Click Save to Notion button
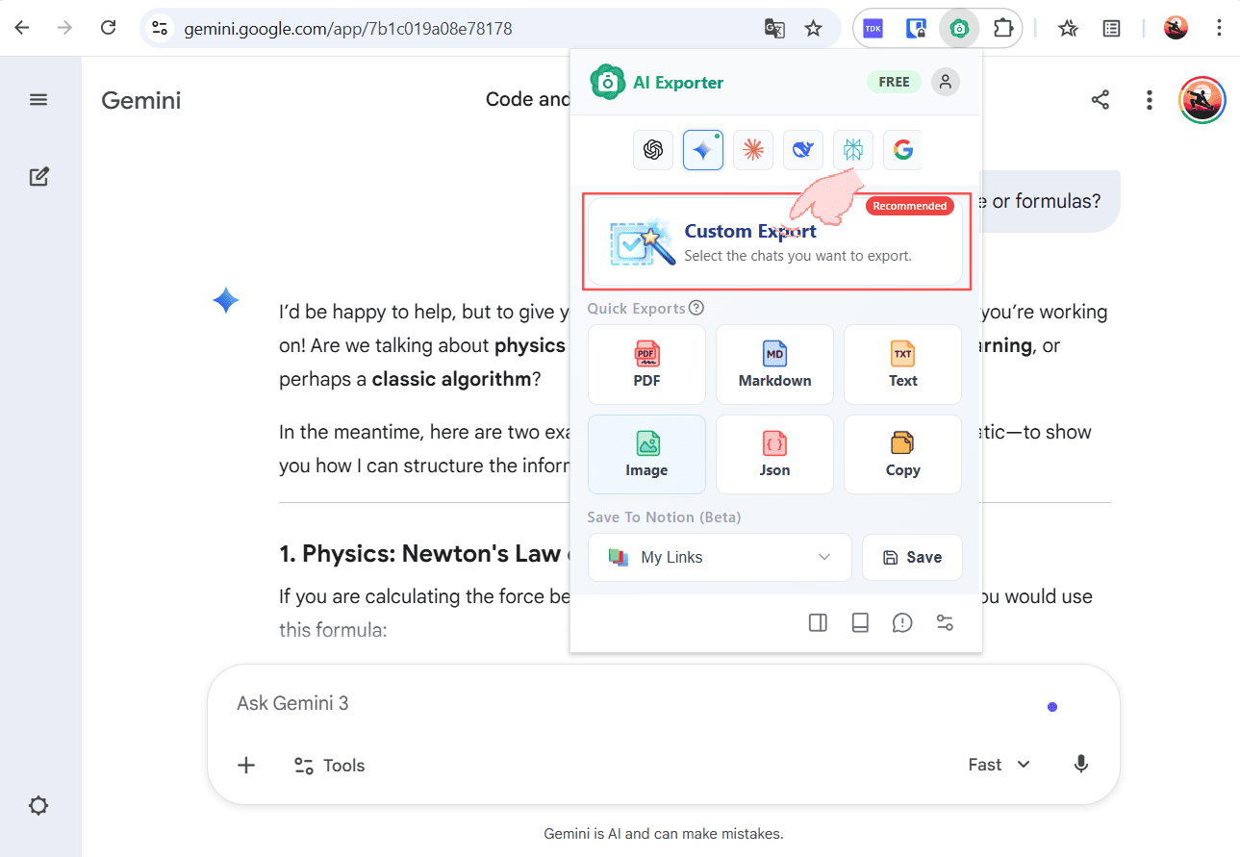 pos(912,557)
